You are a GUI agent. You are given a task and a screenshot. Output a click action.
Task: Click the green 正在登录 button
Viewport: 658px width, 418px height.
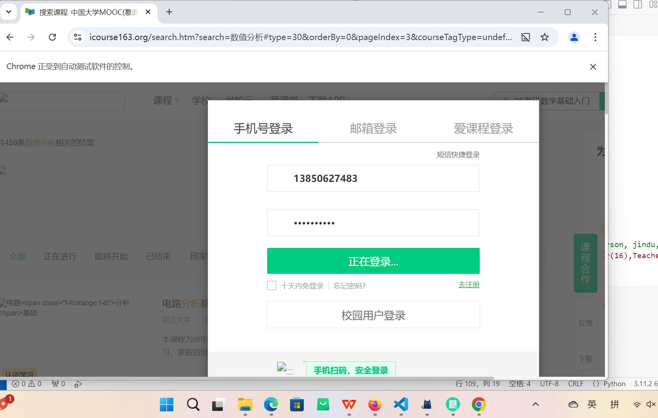373,261
